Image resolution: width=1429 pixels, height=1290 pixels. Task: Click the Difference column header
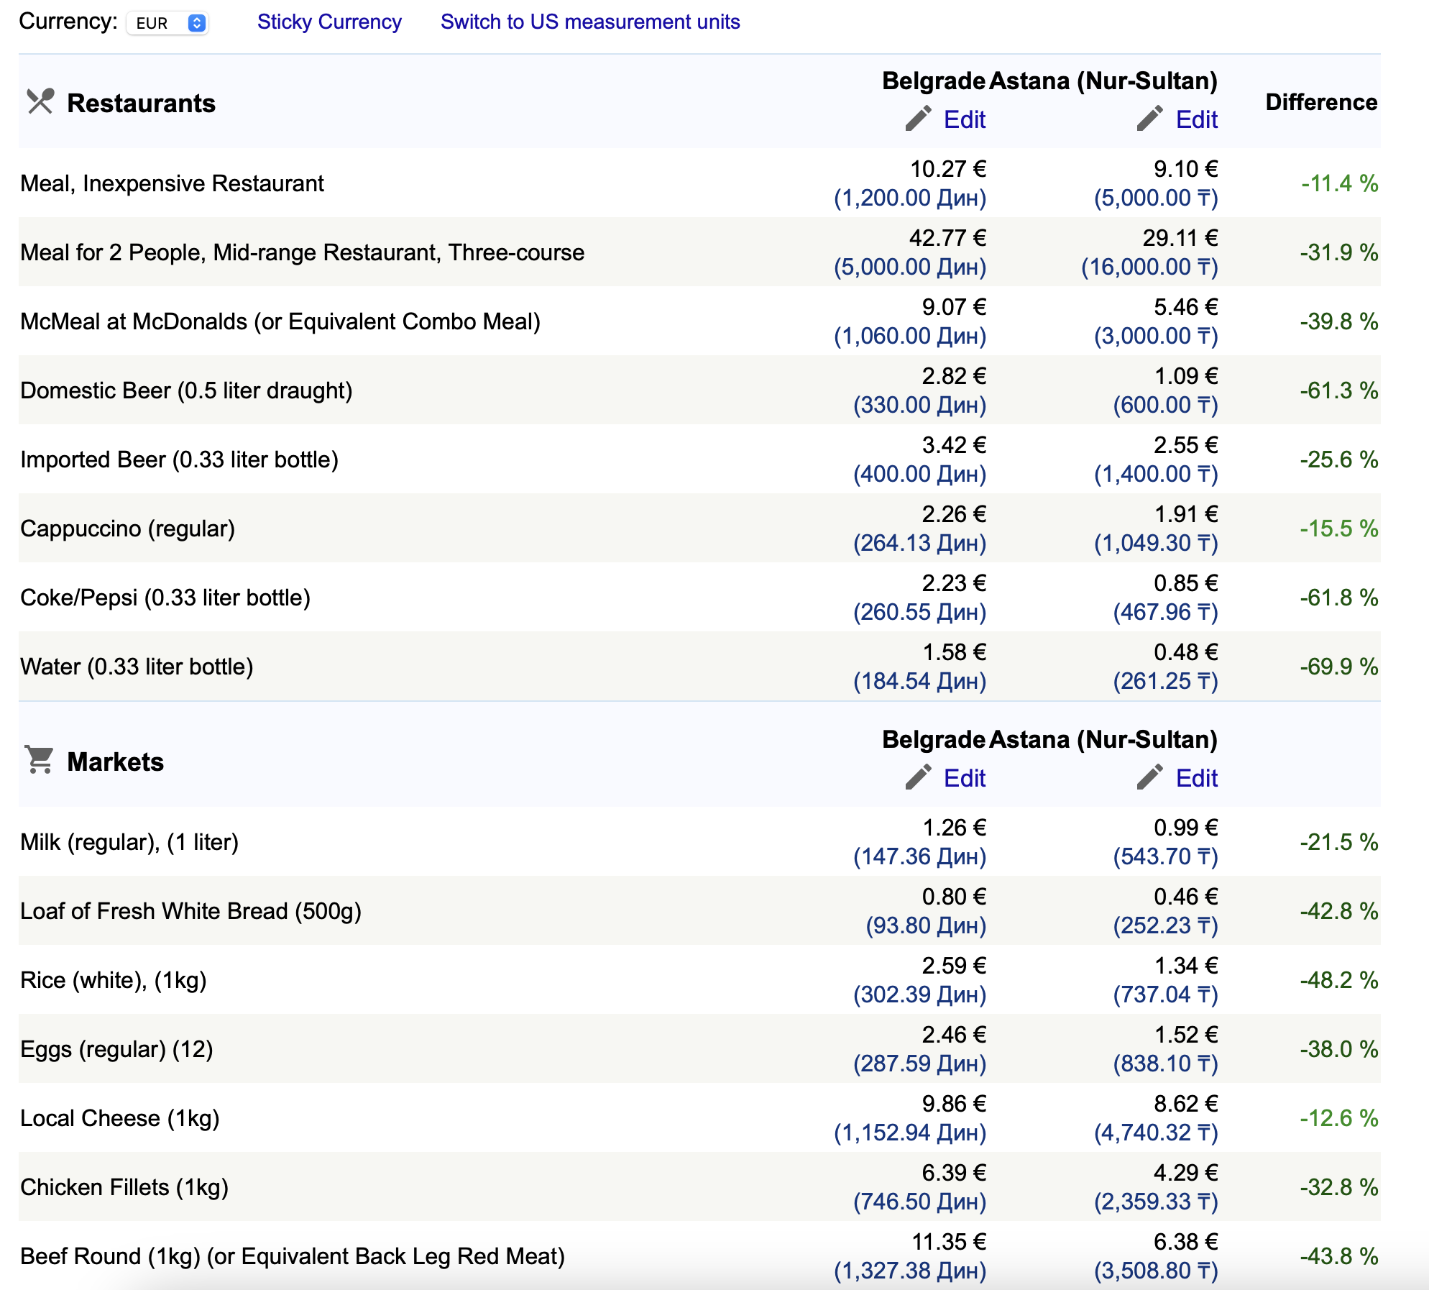1321,102
